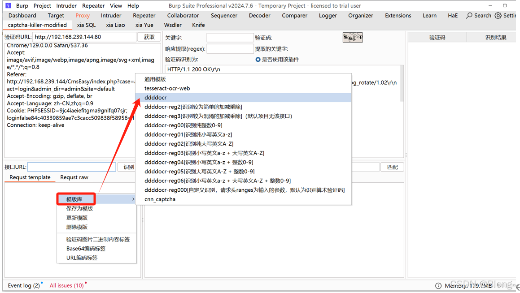Screen dimensions: 520x293
Task: Choose ddddocr-reg00 digits template
Action: pyautogui.click(x=244, y=125)
